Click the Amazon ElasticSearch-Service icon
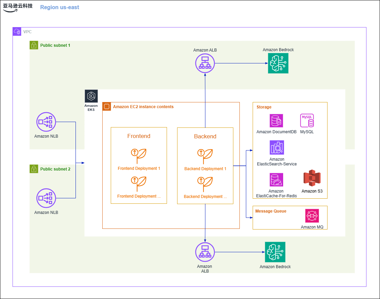The image size is (380, 299). (277, 147)
